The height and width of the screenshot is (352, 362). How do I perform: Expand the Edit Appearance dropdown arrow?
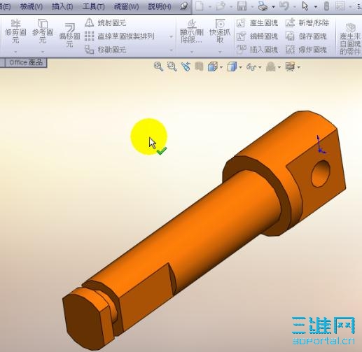point(279,68)
